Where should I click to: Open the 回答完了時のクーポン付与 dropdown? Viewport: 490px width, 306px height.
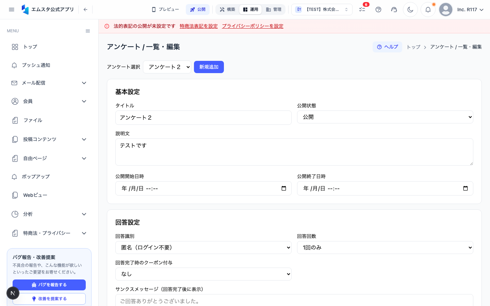[203, 274]
